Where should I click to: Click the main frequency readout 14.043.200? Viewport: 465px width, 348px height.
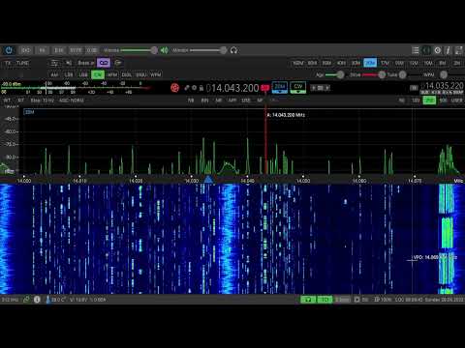234,88
